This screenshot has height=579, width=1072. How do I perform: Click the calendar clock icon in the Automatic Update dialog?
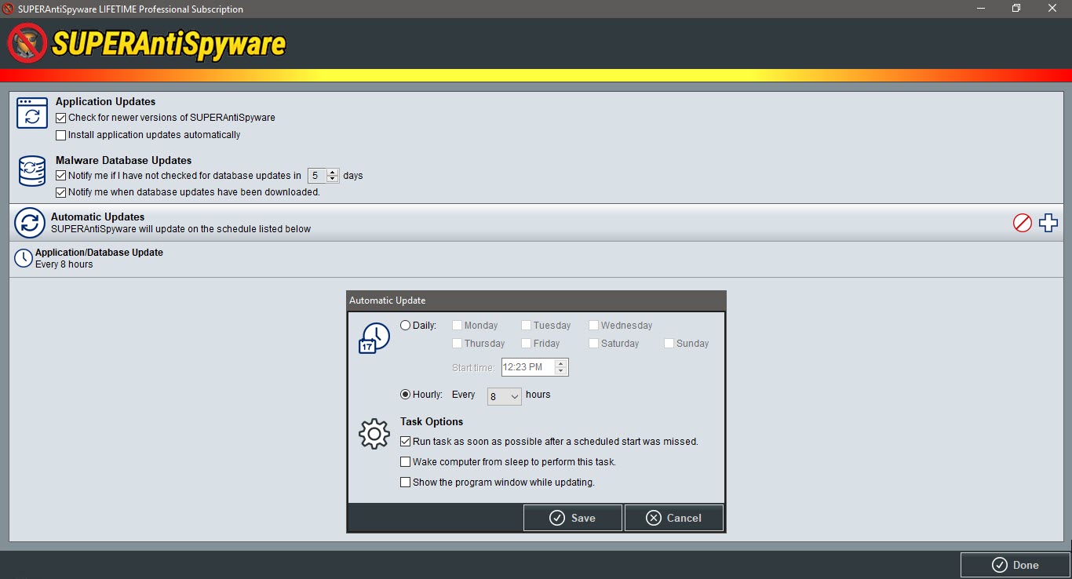click(x=374, y=337)
